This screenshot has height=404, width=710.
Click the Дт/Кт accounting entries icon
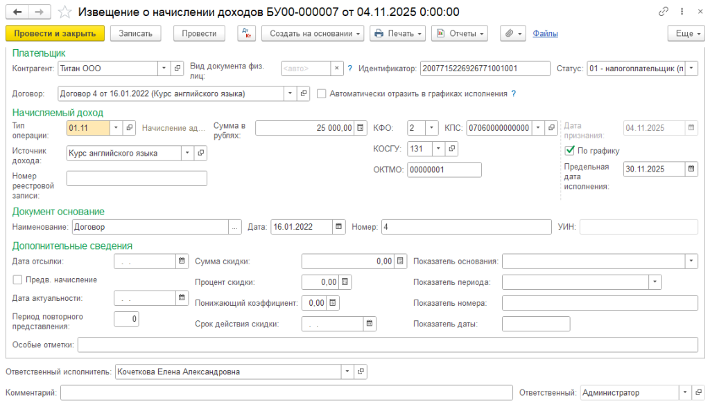coord(247,33)
